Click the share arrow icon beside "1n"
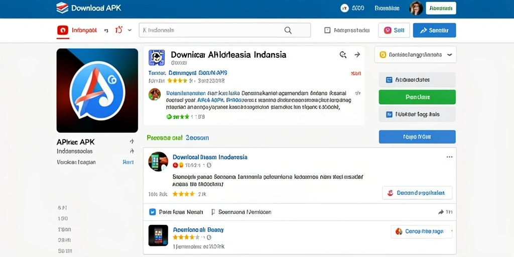 point(441,212)
